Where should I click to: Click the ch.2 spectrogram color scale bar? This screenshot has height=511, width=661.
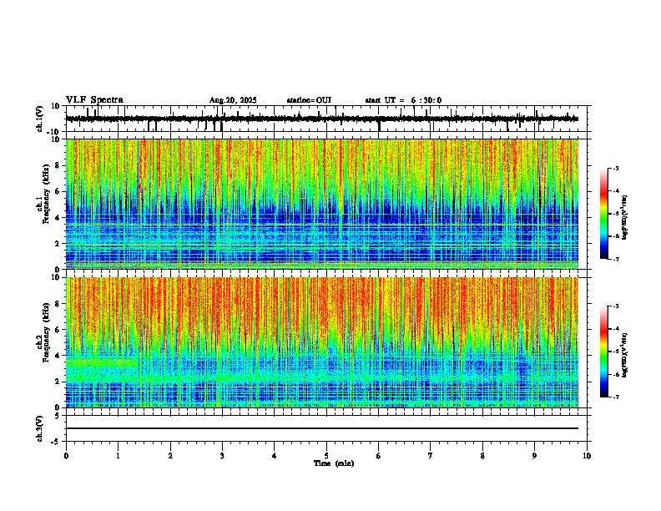604,352
